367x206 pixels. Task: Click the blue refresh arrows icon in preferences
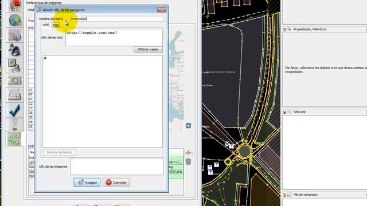[188, 126]
